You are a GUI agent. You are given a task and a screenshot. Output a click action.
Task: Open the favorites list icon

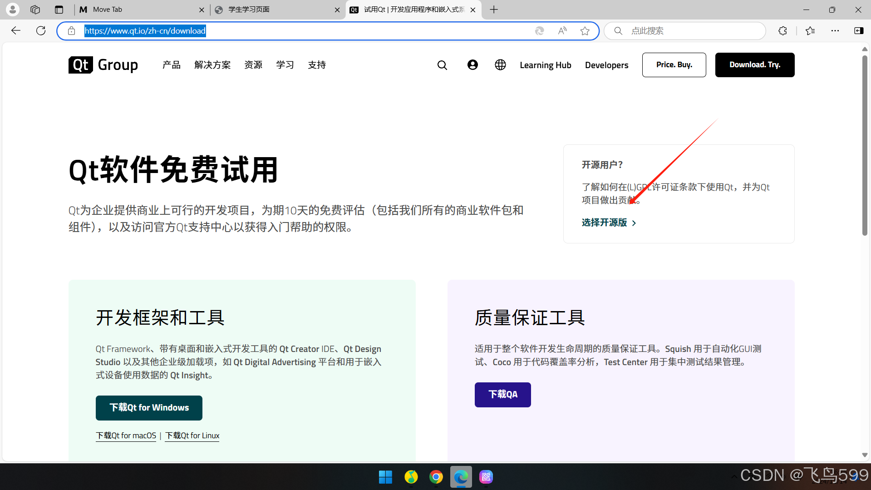(810, 30)
